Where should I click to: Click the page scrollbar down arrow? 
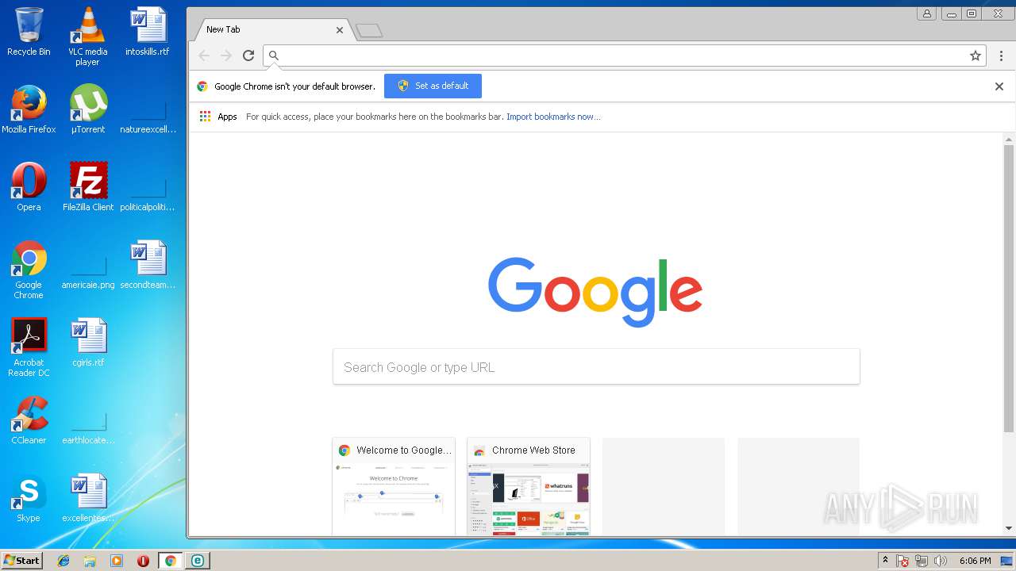pyautogui.click(x=1009, y=528)
